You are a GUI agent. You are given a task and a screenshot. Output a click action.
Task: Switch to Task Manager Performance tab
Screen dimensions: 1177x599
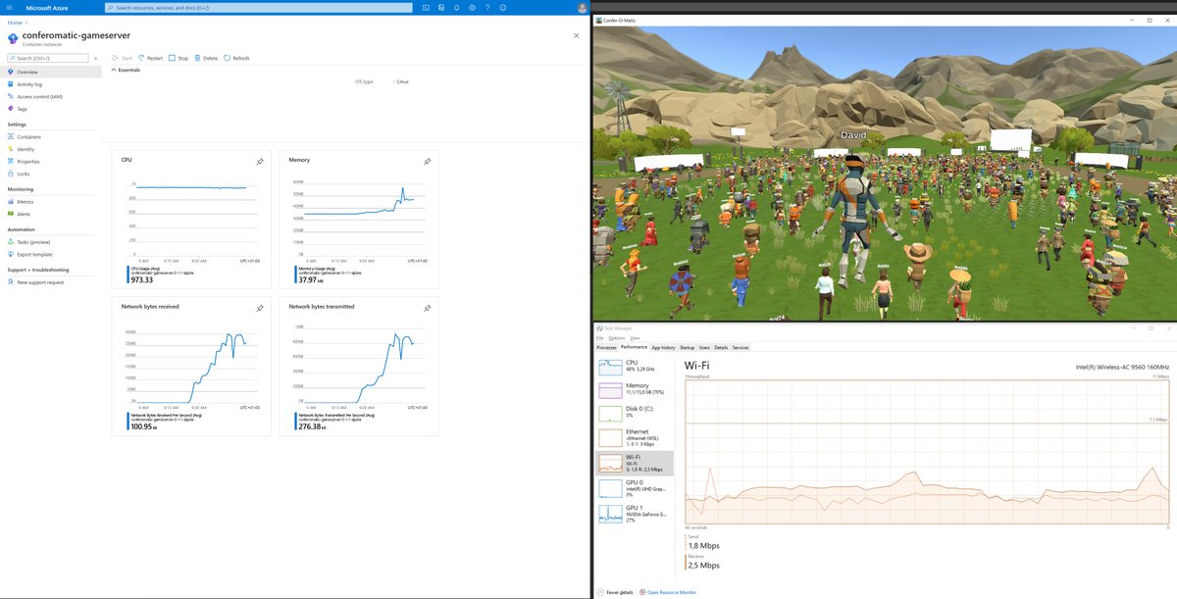pos(634,347)
